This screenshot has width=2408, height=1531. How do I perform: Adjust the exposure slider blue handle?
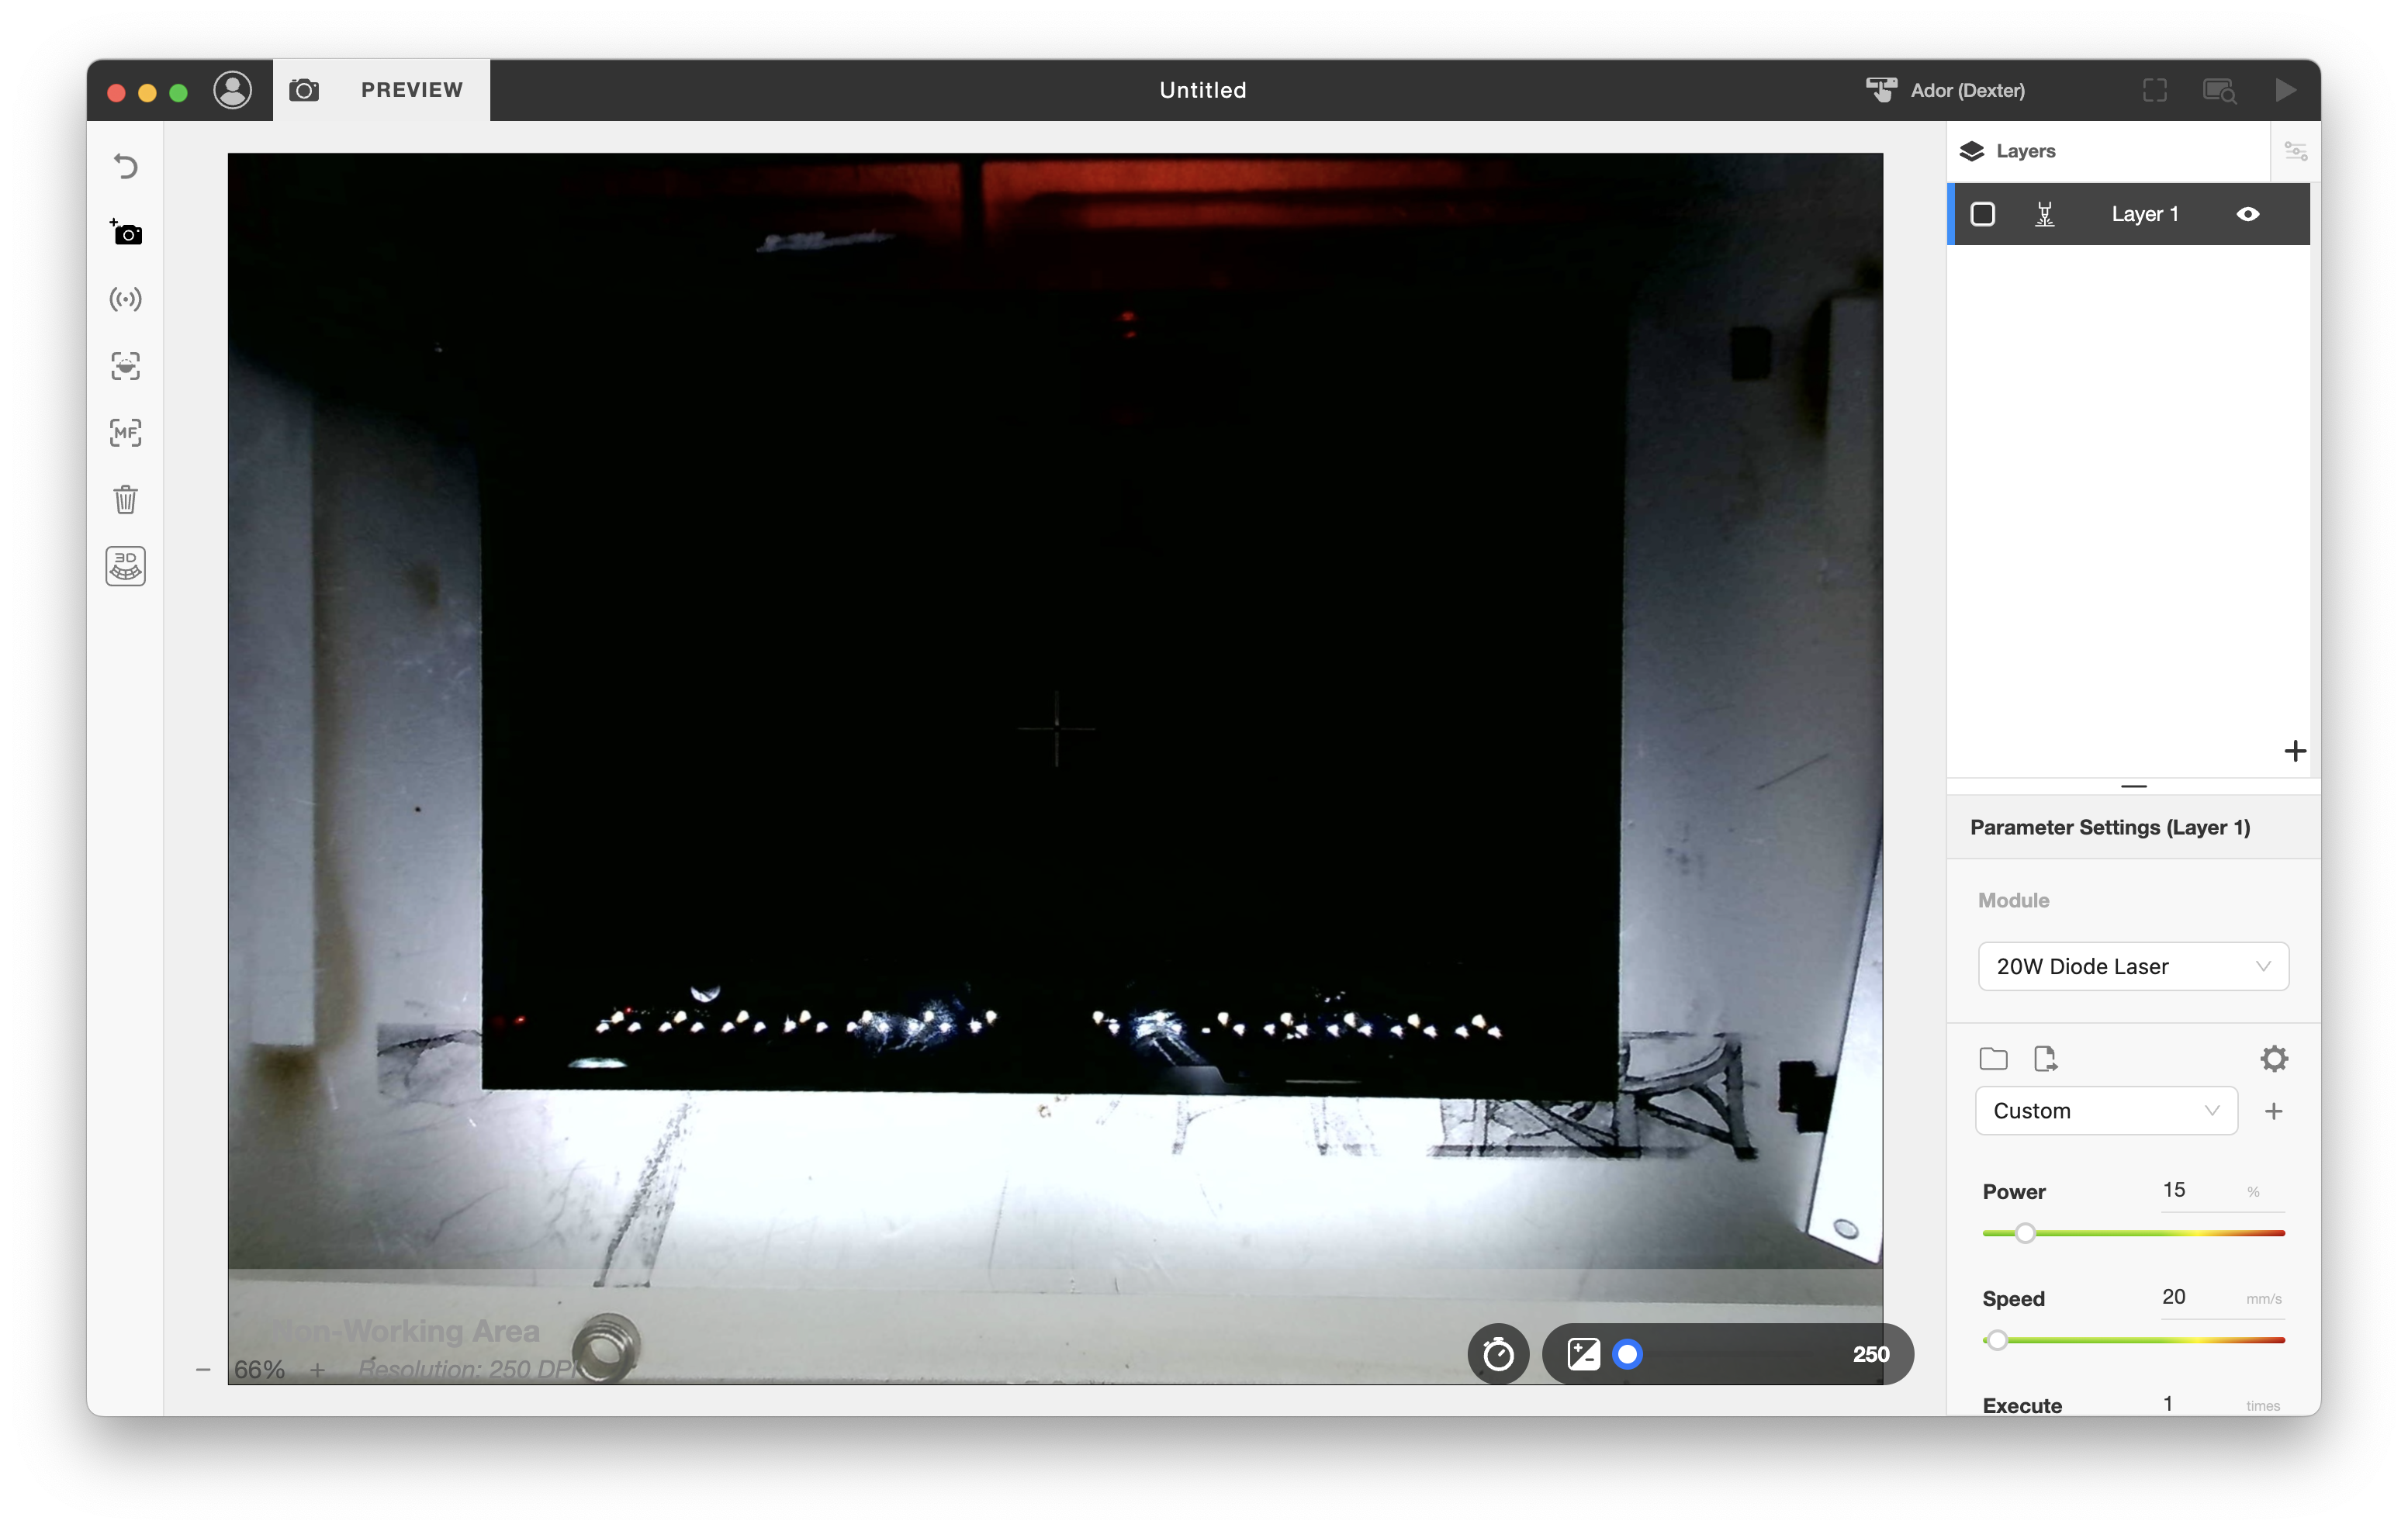(1628, 1354)
